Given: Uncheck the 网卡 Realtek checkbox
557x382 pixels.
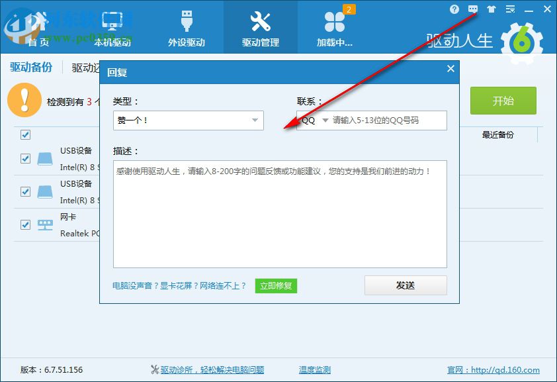Looking at the screenshot, I should pyautogui.click(x=25, y=225).
